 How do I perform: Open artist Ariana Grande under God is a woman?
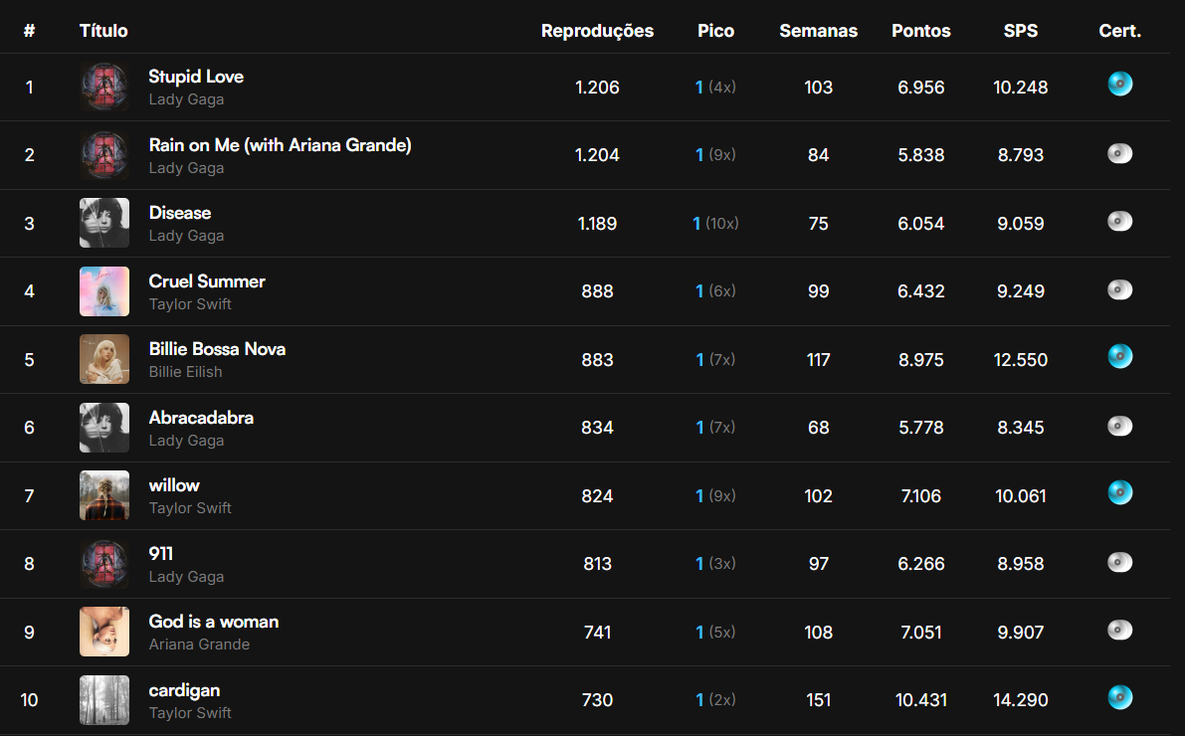[200, 644]
